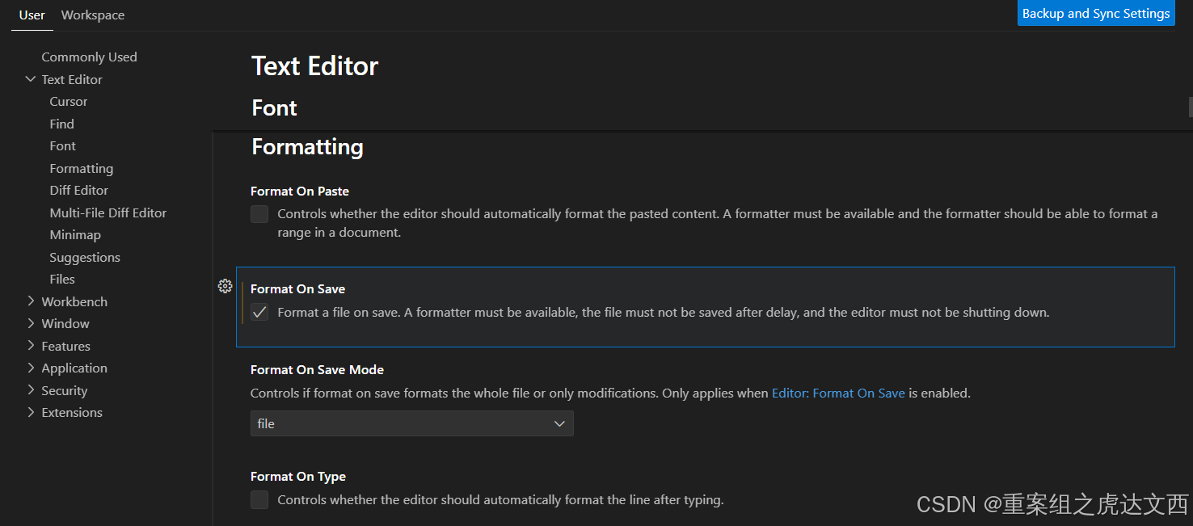This screenshot has width=1193, height=526.
Task: Open the Format On Save Mode dropdown
Action: (x=411, y=423)
